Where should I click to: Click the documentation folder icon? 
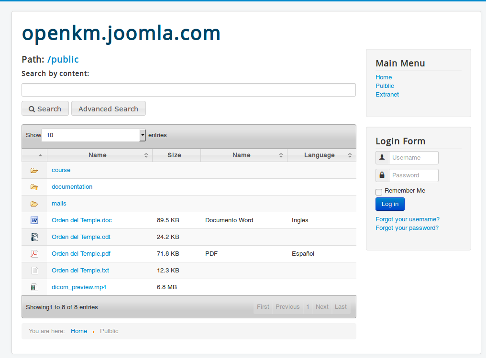(x=34, y=187)
